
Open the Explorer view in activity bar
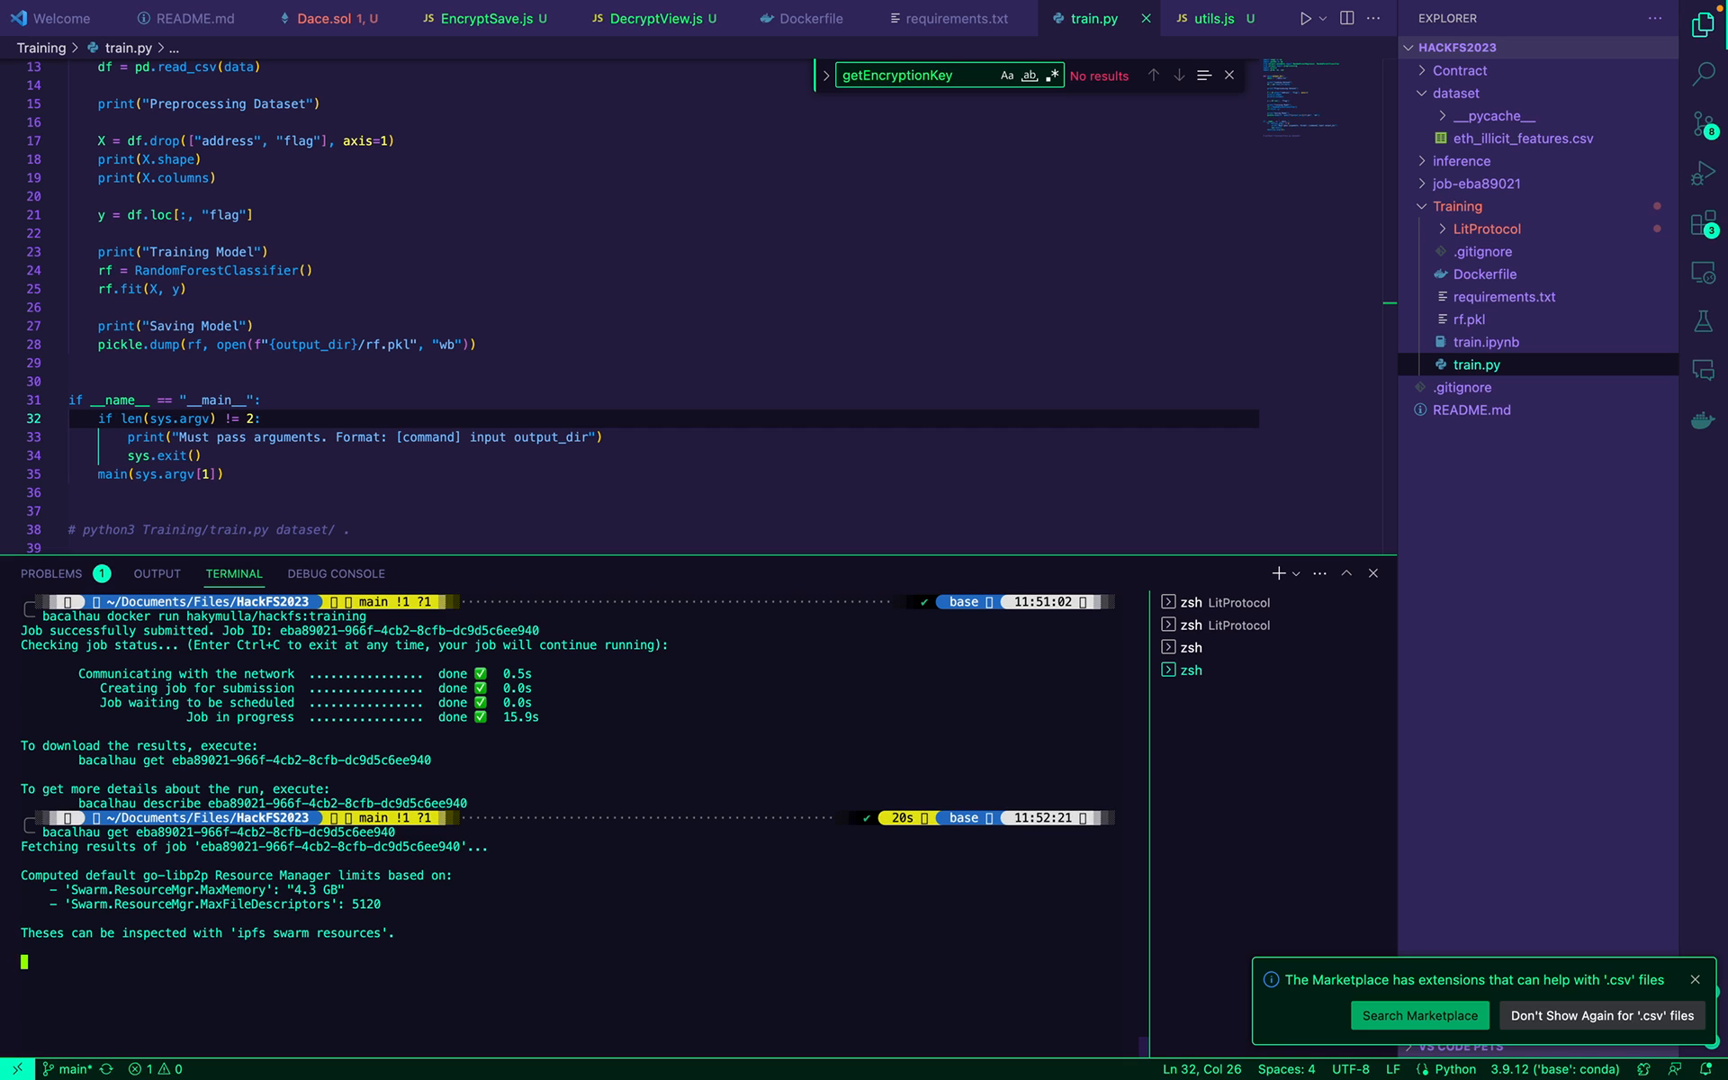point(1703,25)
